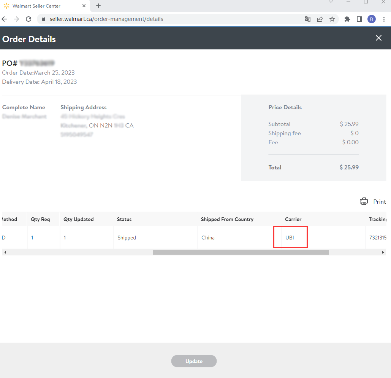Click the Print label
391x378 pixels.
click(x=380, y=202)
